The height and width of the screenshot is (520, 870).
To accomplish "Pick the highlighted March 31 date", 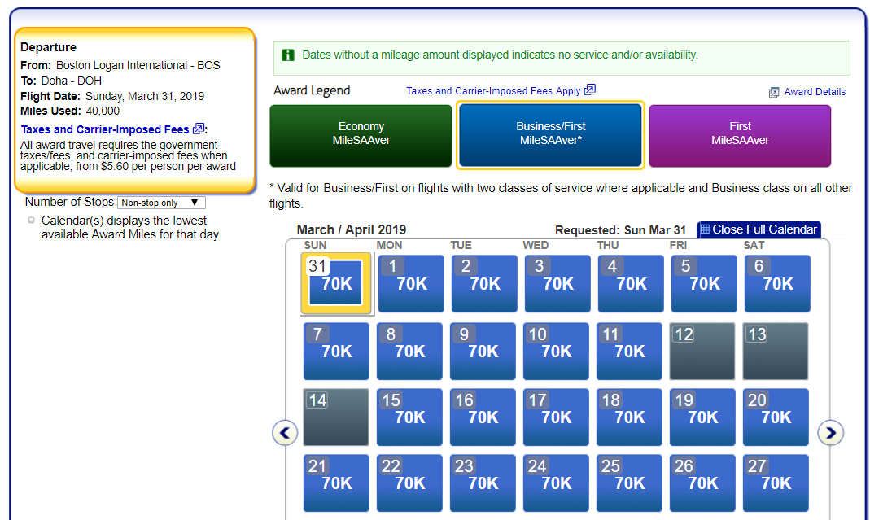I will [336, 283].
